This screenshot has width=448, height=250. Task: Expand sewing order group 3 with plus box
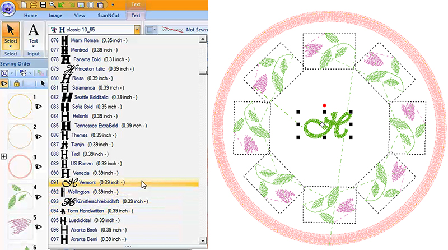(x=4, y=157)
